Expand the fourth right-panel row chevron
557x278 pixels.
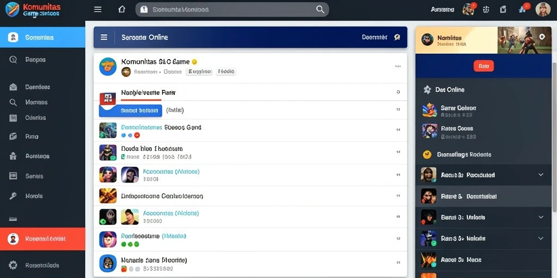541,238
